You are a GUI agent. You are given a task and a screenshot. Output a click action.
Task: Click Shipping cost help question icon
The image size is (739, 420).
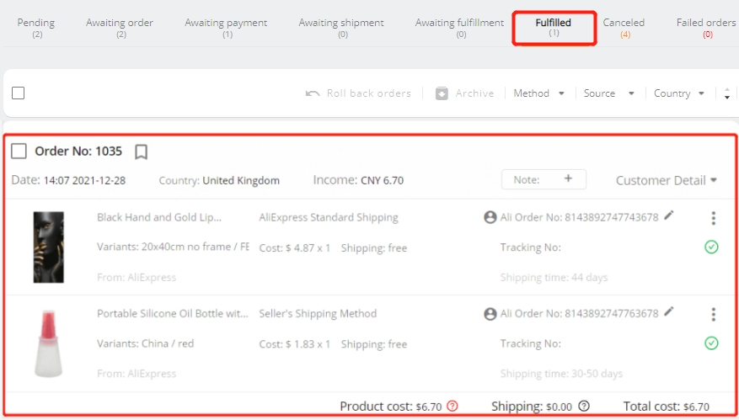(x=584, y=406)
